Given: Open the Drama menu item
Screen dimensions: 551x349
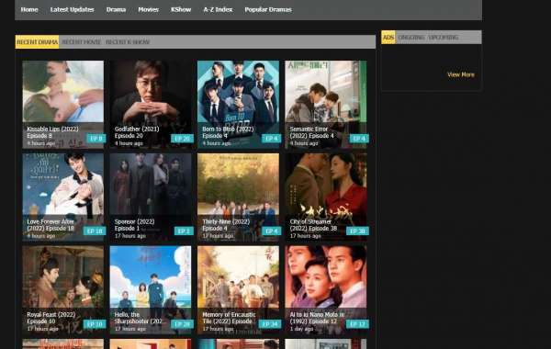Looking at the screenshot, I should pyautogui.click(x=116, y=10).
